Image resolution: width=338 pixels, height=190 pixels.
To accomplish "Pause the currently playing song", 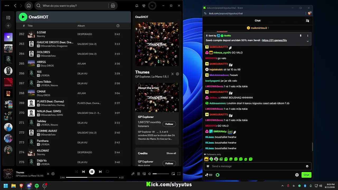I will coord(92,172).
